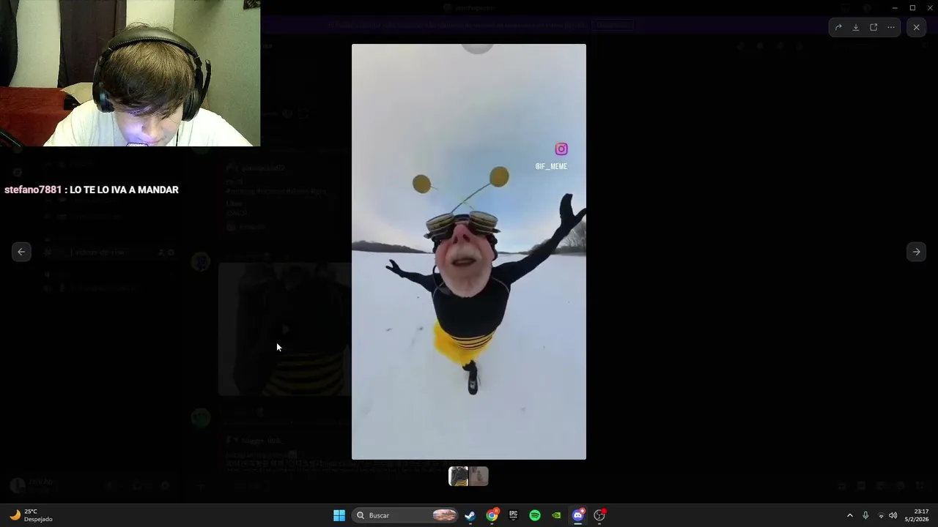Viewport: 938px width, 527px height.
Task: Open Google Chrome from the taskbar
Action: point(492,515)
